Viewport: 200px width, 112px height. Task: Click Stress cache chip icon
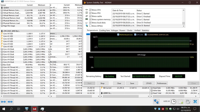(87, 16)
